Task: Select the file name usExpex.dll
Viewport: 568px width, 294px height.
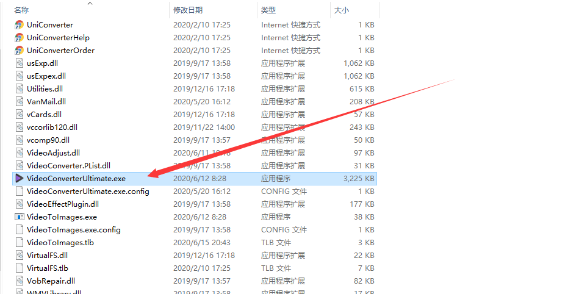Action: (46, 76)
